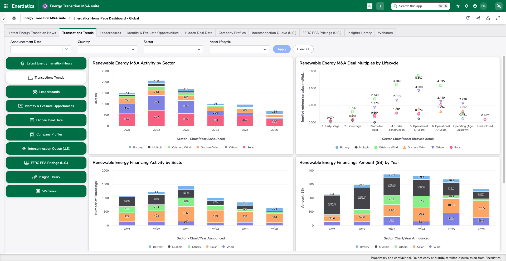This screenshot has width=506, height=261.
Task: Toggle Wind series in Financing Activity legend
Action: [228, 247]
